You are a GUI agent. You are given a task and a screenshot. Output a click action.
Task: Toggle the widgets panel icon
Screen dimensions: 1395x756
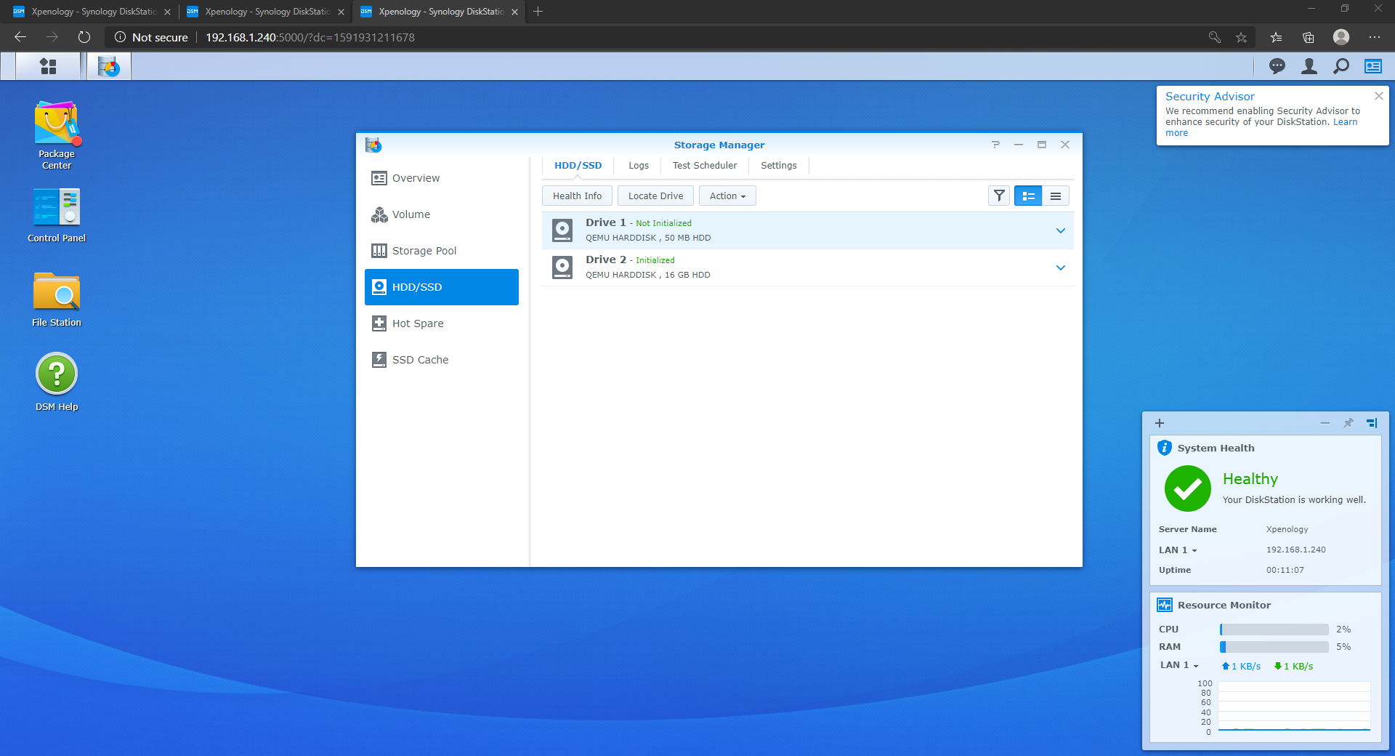tap(1373, 66)
